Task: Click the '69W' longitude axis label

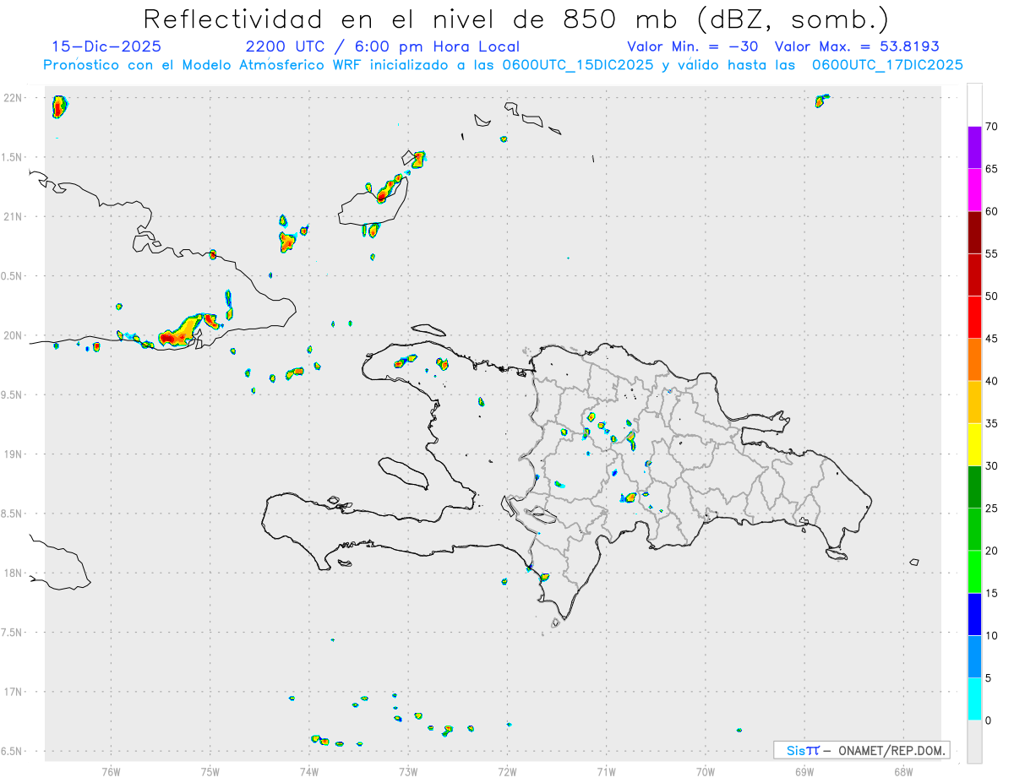Action: [x=804, y=771]
